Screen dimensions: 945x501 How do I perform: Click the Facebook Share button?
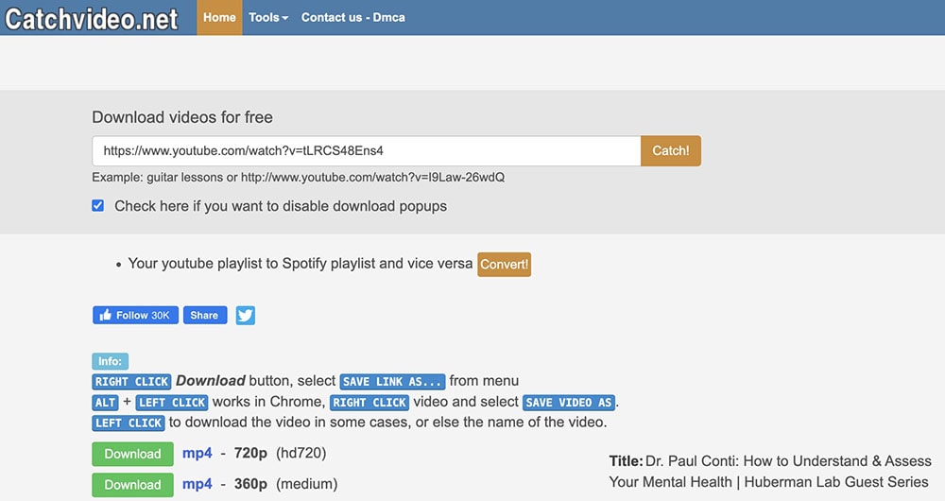coord(204,316)
